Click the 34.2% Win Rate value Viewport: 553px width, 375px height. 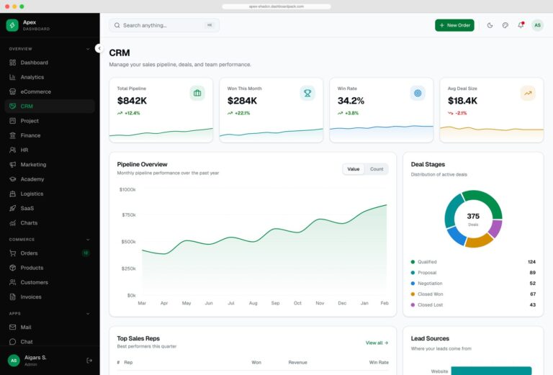[351, 101]
